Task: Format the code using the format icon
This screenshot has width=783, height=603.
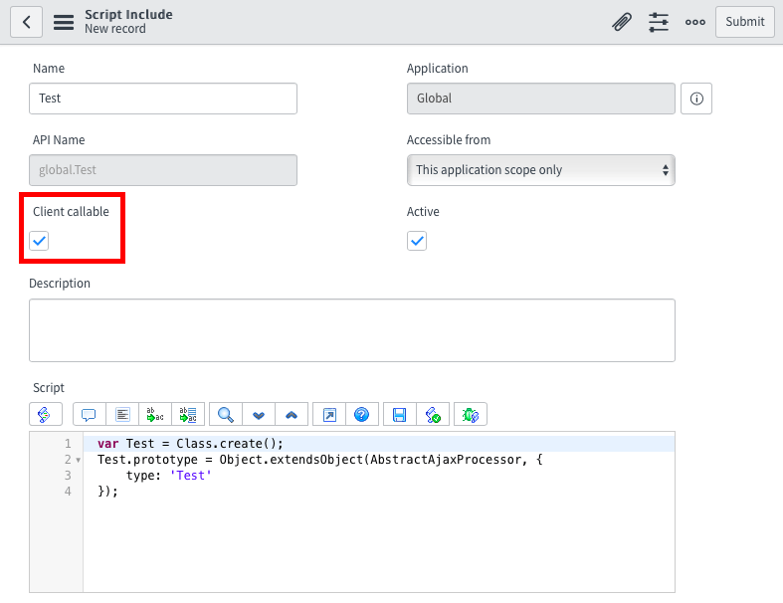Action: click(x=122, y=414)
